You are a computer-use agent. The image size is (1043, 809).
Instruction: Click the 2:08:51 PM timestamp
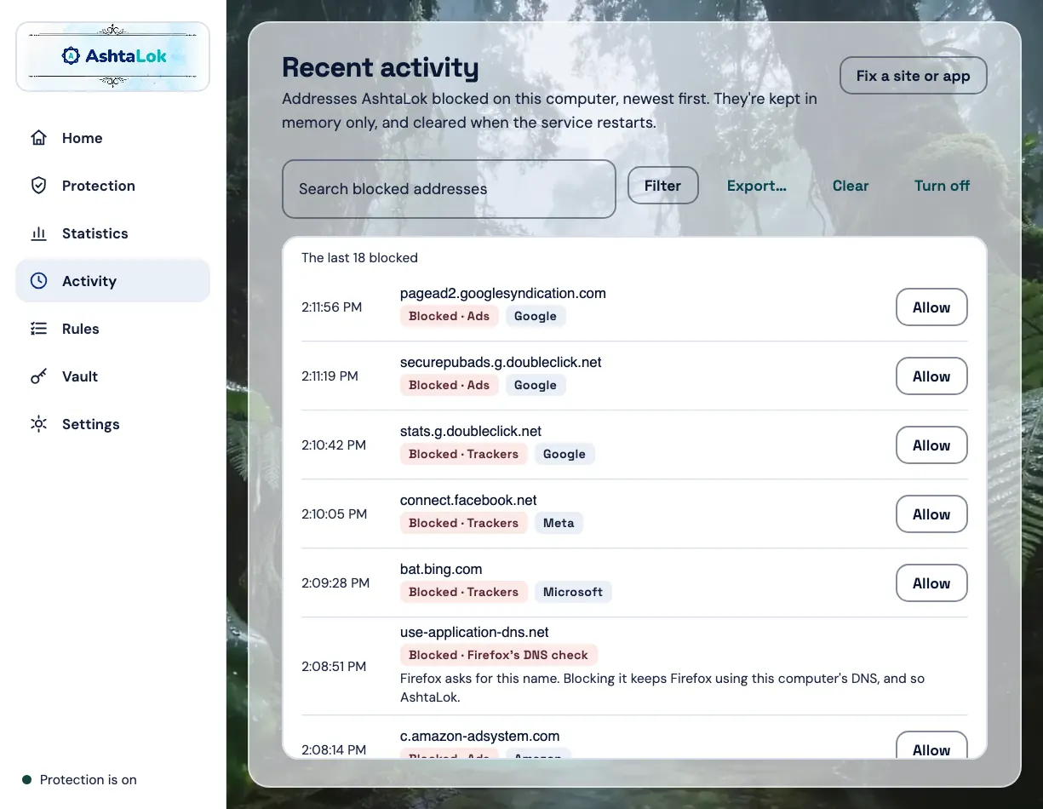click(334, 666)
